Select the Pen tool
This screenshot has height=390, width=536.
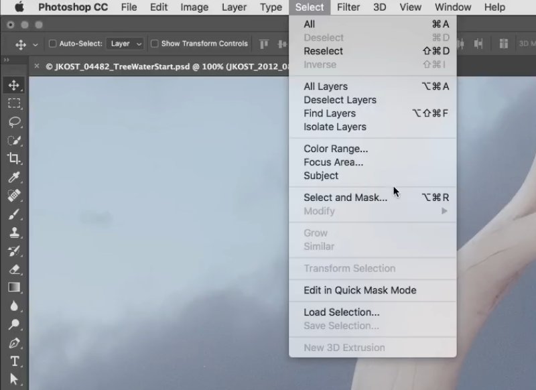point(14,343)
